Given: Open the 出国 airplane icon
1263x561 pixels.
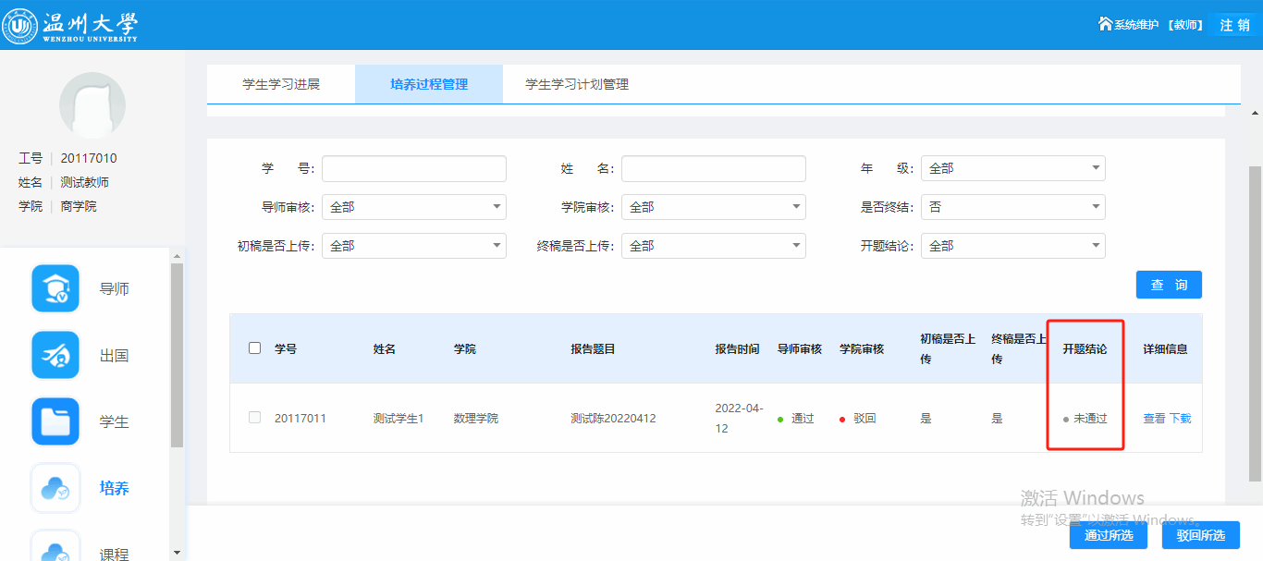Looking at the screenshot, I should pos(55,355).
